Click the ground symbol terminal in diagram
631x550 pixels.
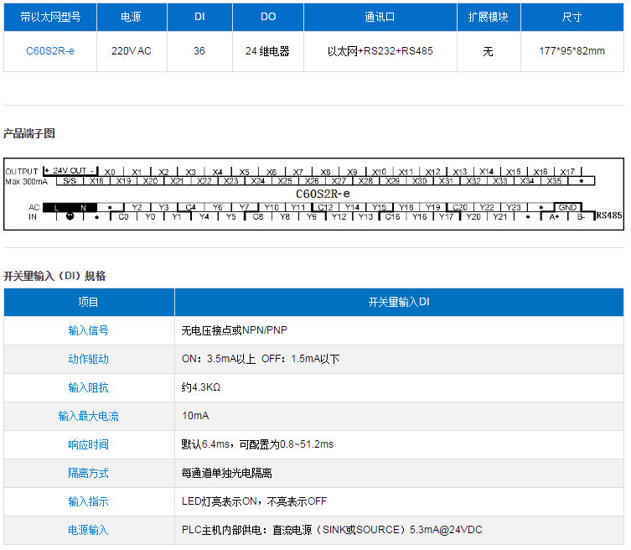pos(70,216)
